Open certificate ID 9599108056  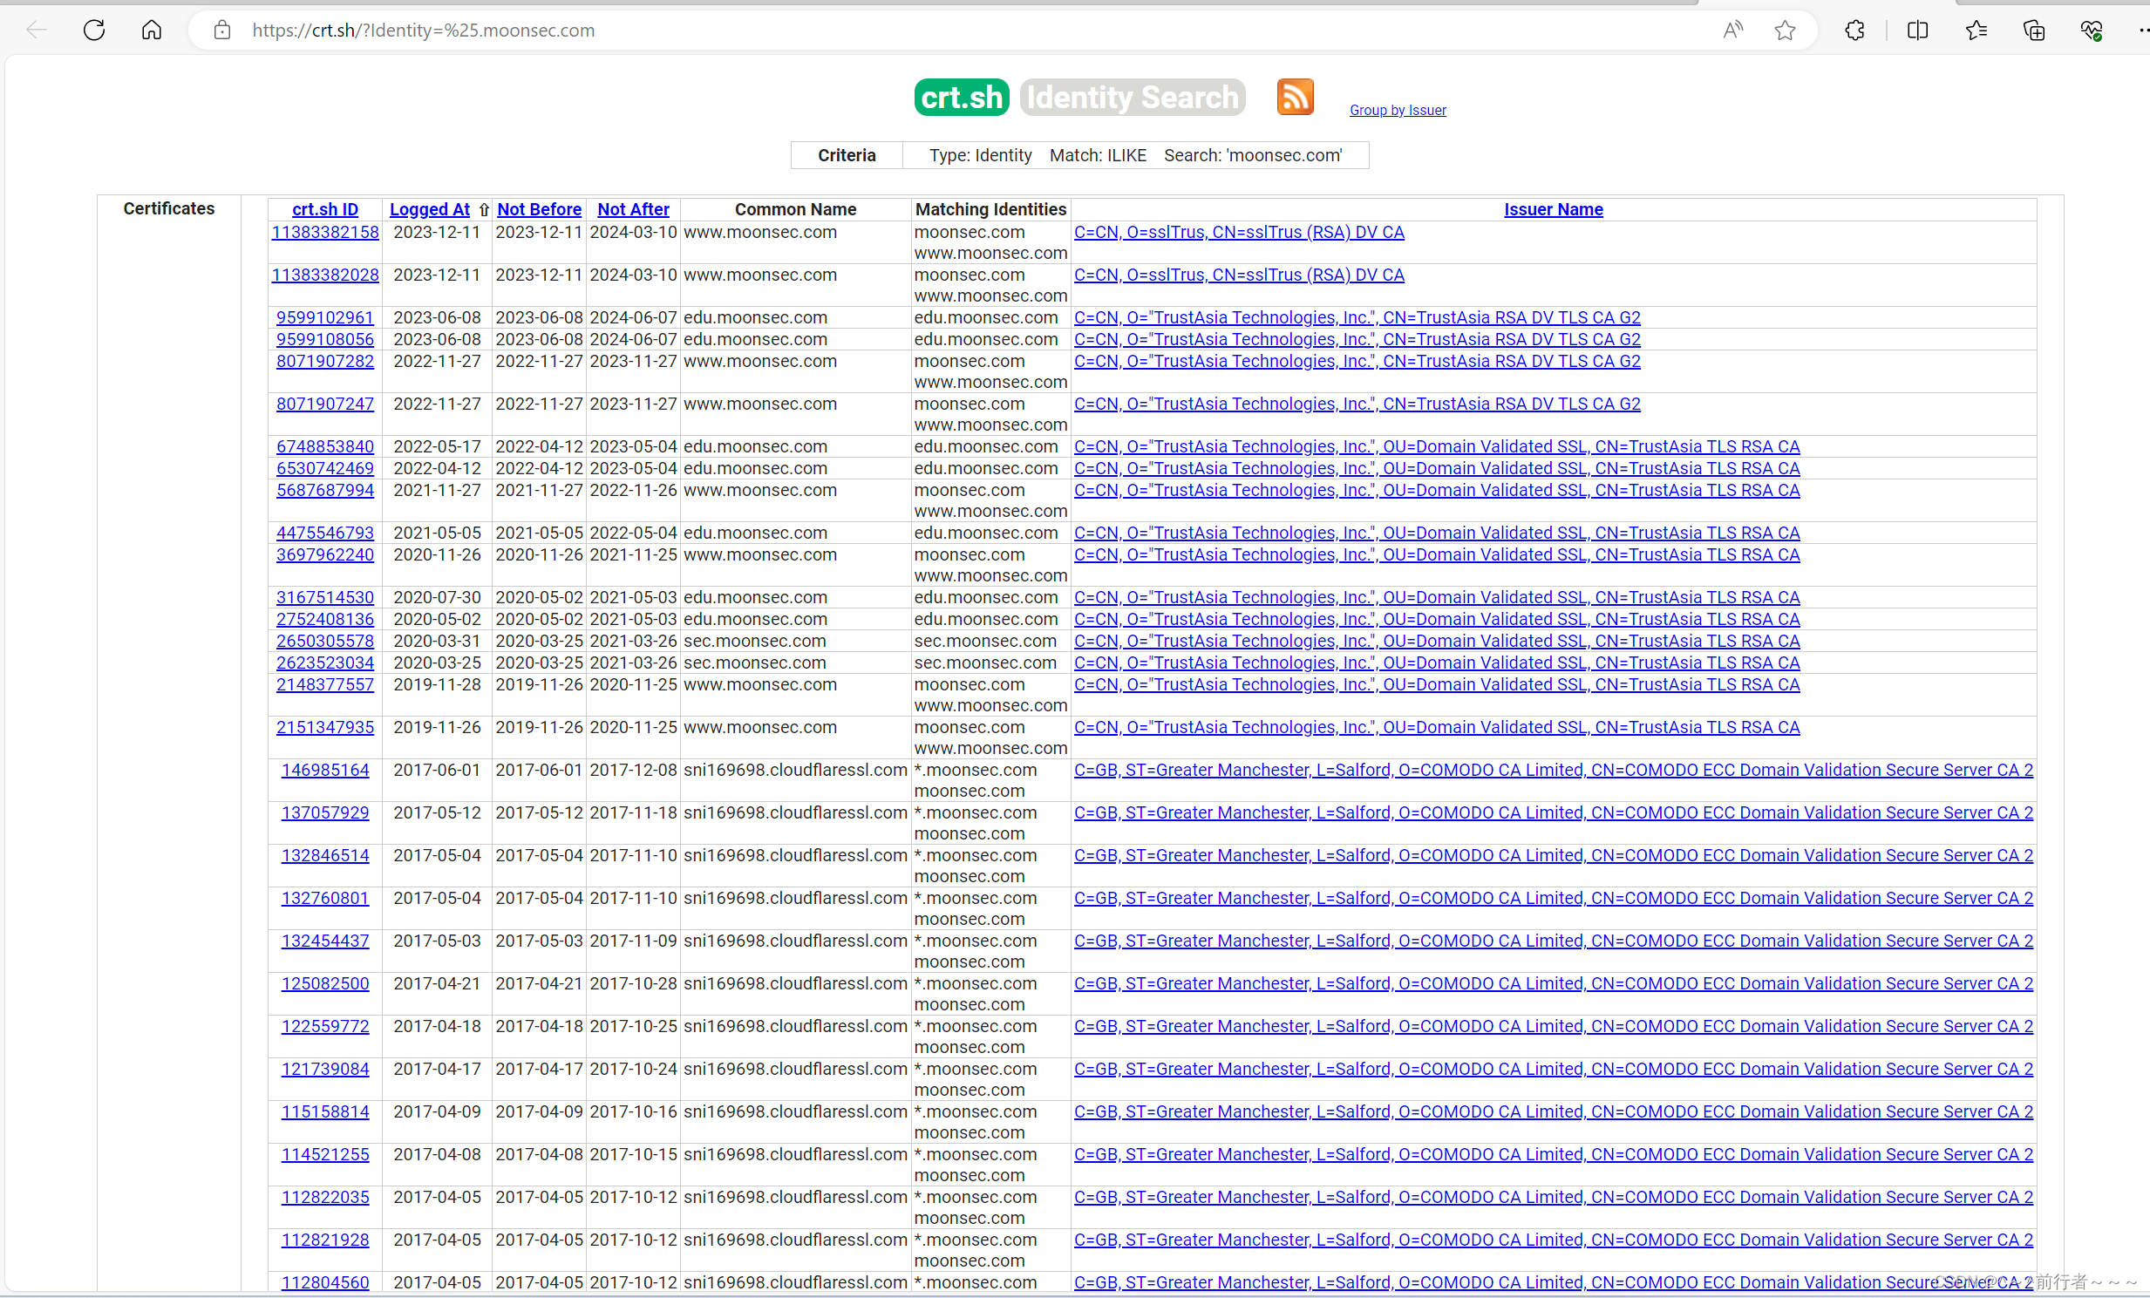tap(325, 339)
